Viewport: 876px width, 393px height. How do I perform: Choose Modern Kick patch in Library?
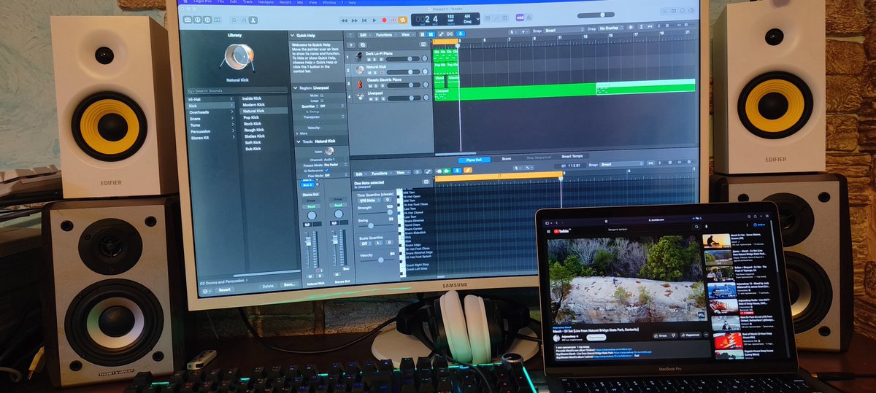click(x=255, y=104)
